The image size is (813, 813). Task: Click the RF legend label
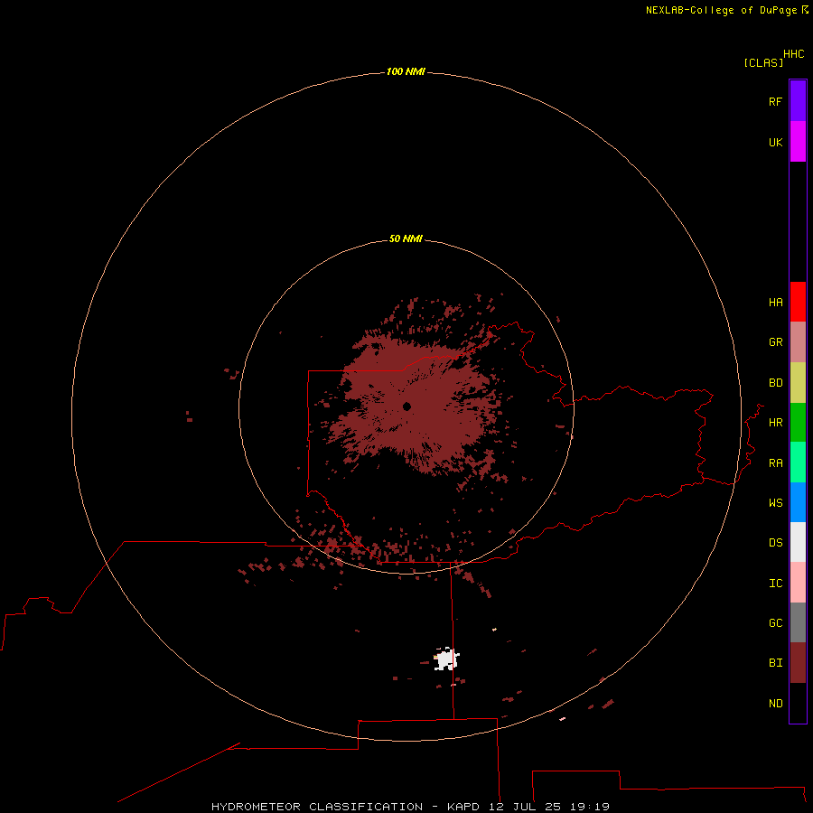[x=775, y=101]
